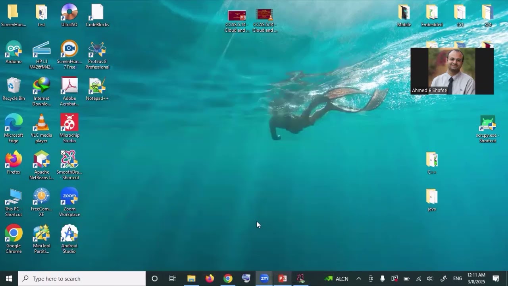Open the volume control
Screen dimensions: 508x286
coord(430,278)
